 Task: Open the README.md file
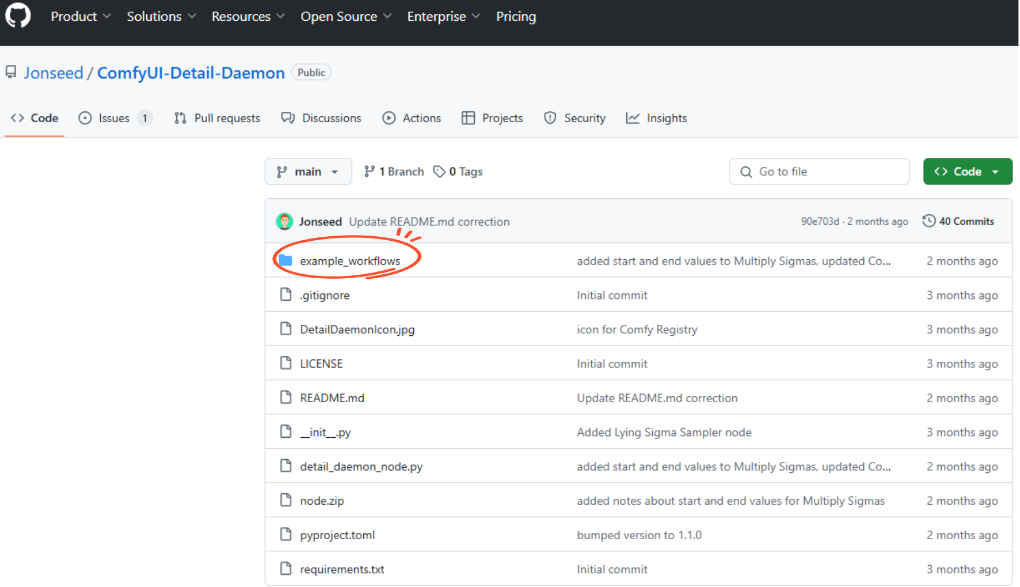[x=332, y=398]
